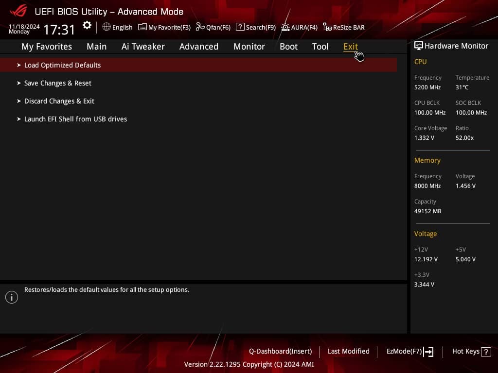Open the Boot tab

point(289,47)
